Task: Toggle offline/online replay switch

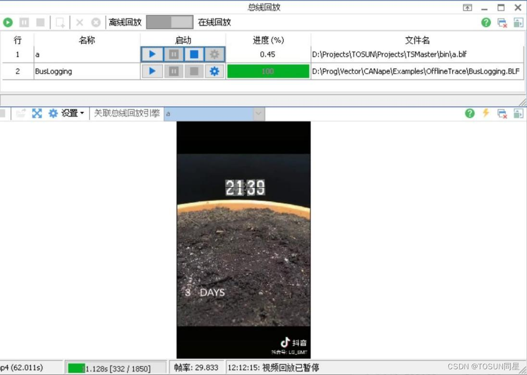Action: click(x=170, y=23)
